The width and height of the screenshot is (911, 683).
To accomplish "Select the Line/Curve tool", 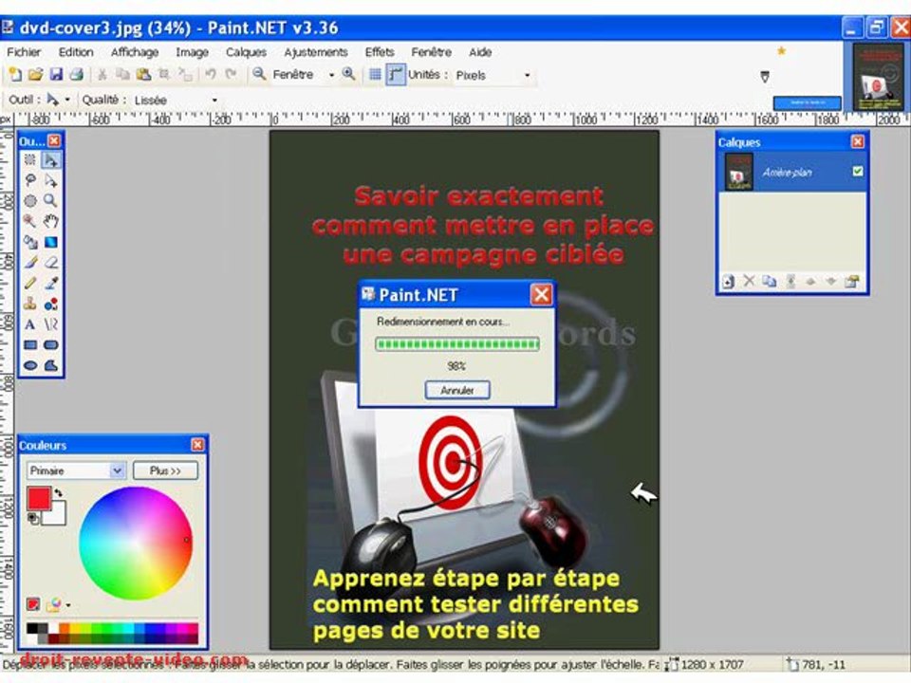I will click(x=51, y=324).
